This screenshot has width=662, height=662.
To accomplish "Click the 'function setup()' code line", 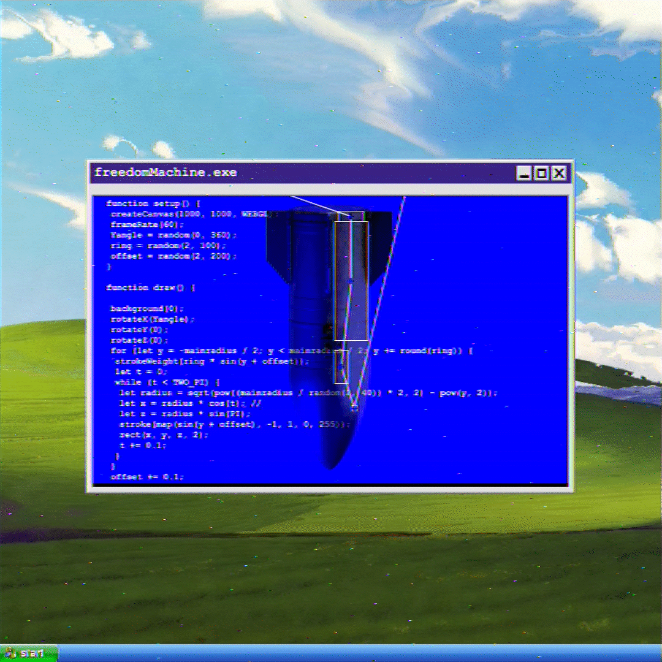I will (153, 204).
